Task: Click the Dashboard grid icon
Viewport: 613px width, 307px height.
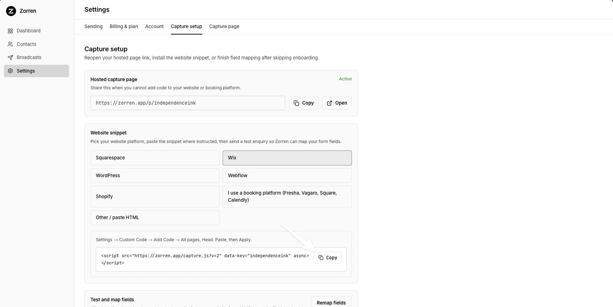Action: tap(10, 31)
